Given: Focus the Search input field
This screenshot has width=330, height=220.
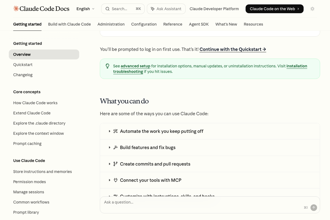Looking at the screenshot, I should 123,9.
